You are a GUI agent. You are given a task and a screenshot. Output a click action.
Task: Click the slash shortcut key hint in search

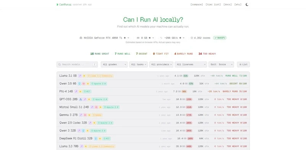tap(94, 65)
